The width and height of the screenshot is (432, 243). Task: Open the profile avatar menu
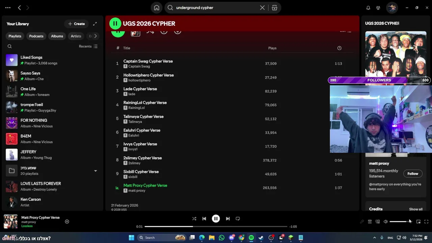[x=392, y=8]
